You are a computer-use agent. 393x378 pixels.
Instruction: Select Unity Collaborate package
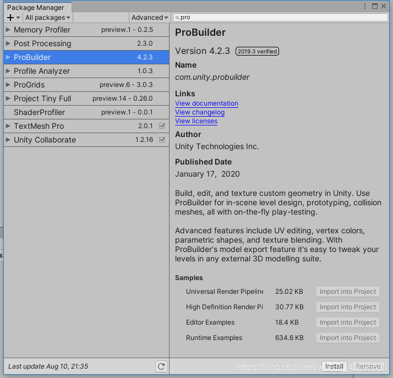(x=86, y=140)
